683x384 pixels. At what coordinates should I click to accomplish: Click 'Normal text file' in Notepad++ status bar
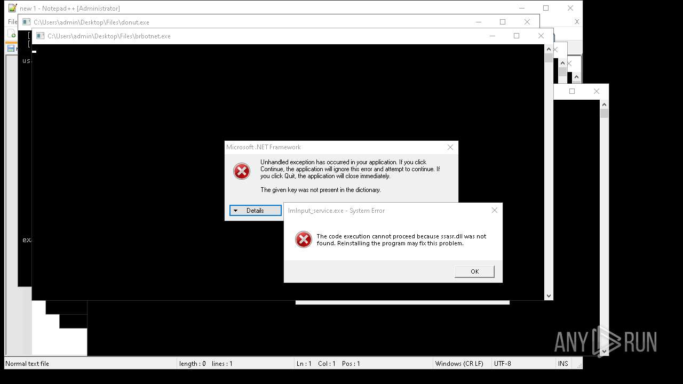(x=27, y=364)
